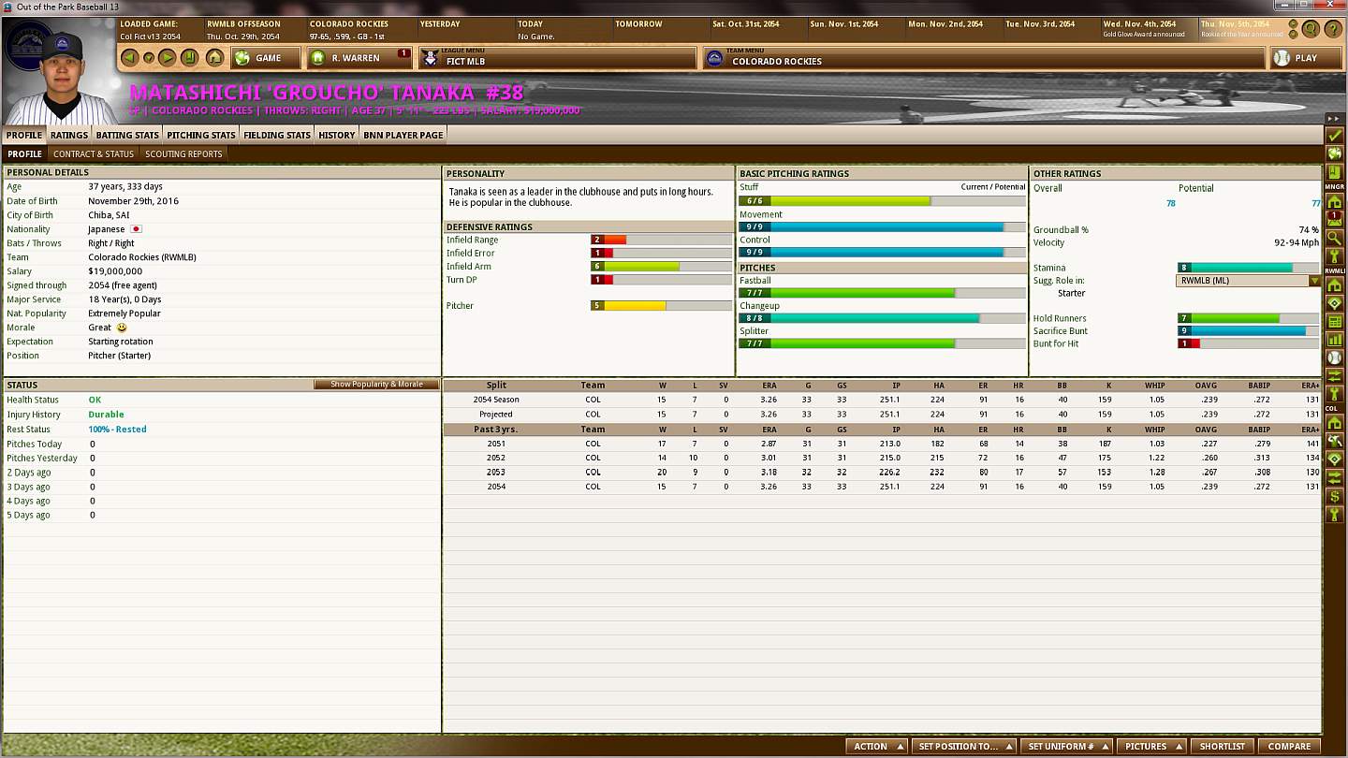
Task: Open the GAME menu
Action: (x=266, y=58)
